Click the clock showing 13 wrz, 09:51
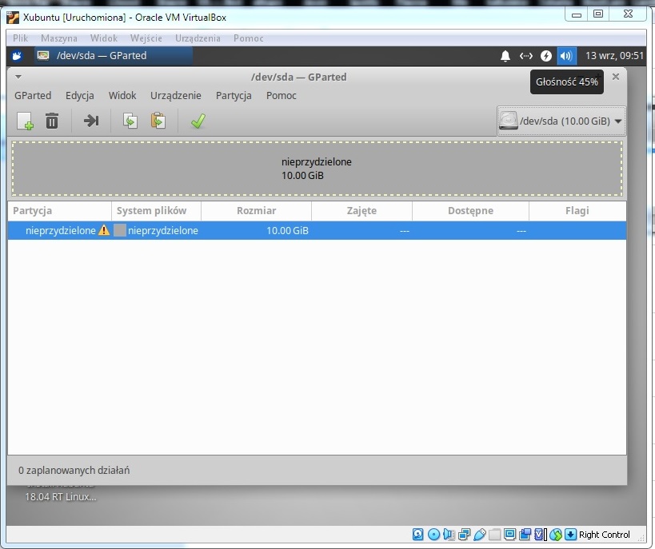This screenshot has width=655, height=549. tap(614, 55)
